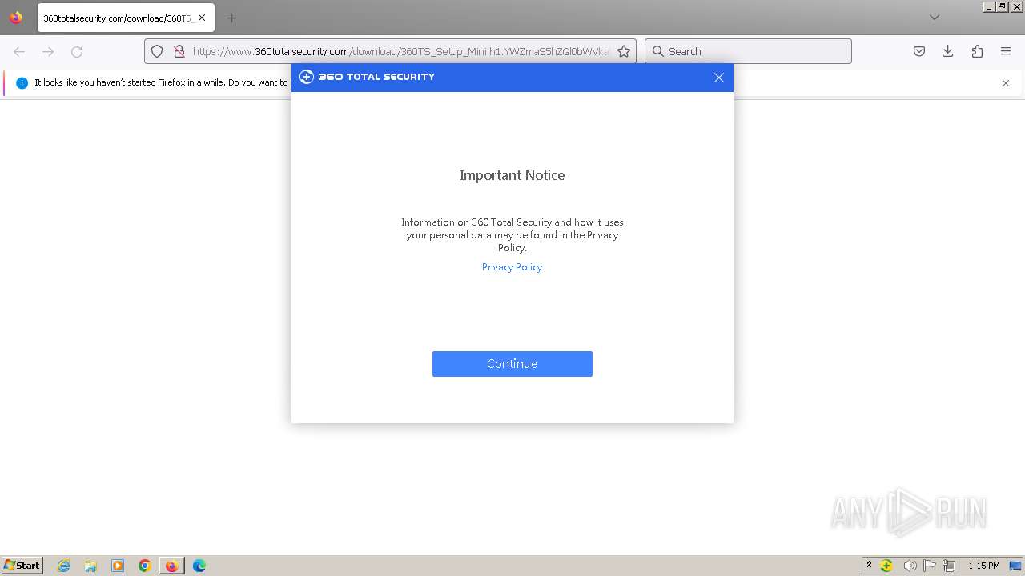
Task: Click the 1:15 PM system clock
Action: point(983,566)
